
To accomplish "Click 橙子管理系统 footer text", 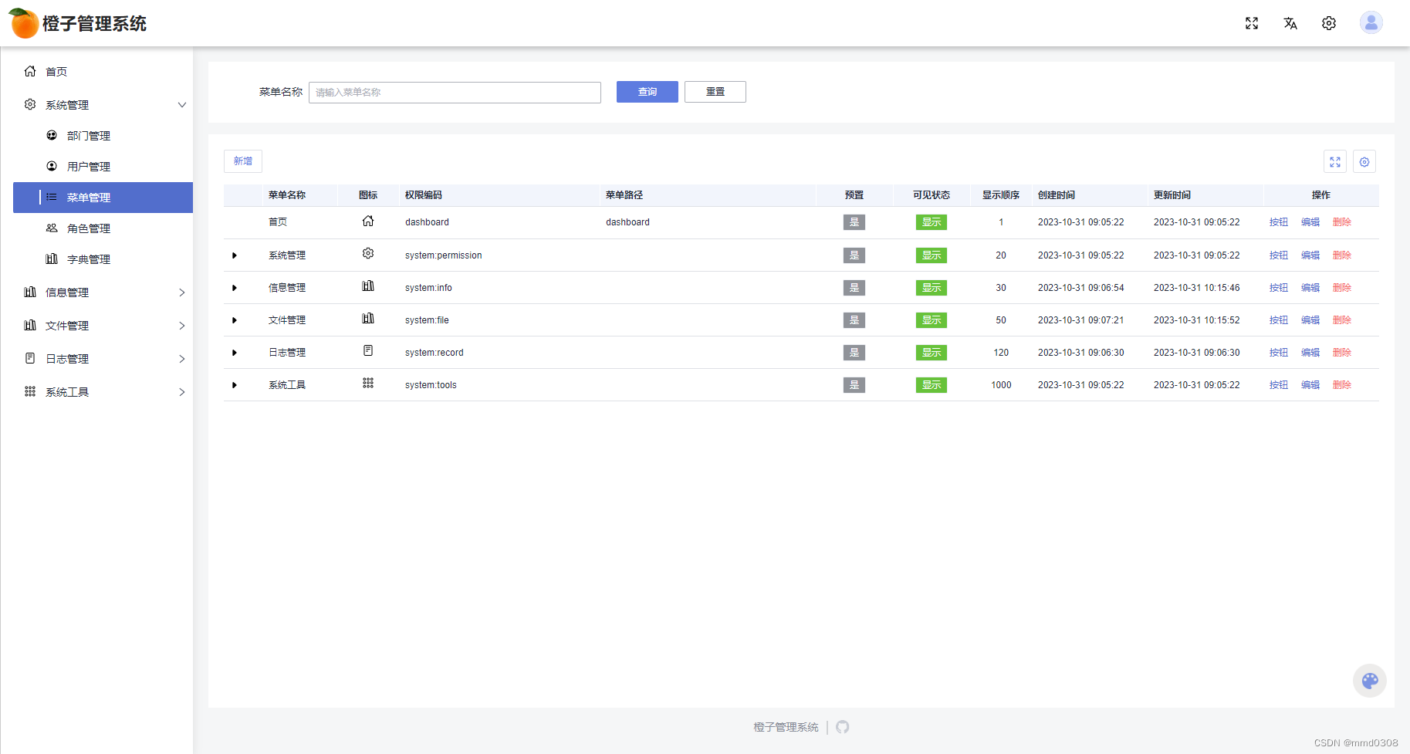I will 786,727.
